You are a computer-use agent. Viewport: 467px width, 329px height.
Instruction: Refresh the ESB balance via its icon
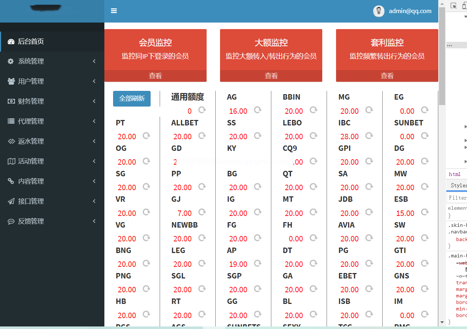(424, 212)
